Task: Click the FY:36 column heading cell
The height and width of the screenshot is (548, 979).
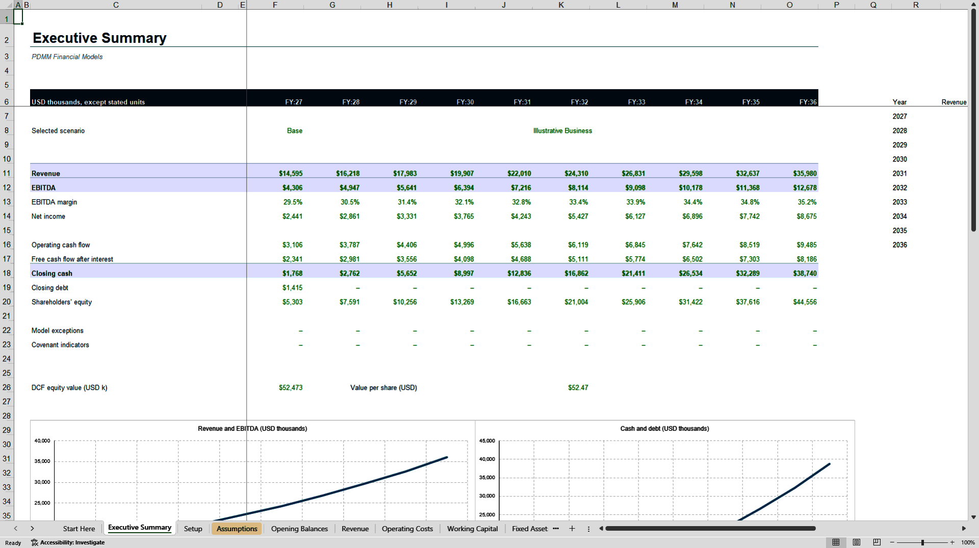Action: [808, 102]
